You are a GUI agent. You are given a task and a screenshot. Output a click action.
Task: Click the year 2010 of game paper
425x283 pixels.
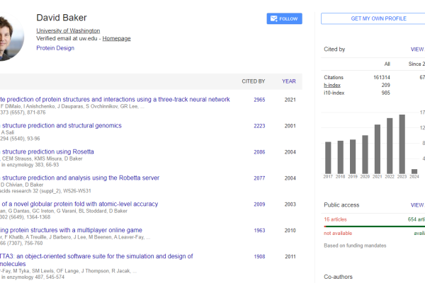tap(290, 231)
